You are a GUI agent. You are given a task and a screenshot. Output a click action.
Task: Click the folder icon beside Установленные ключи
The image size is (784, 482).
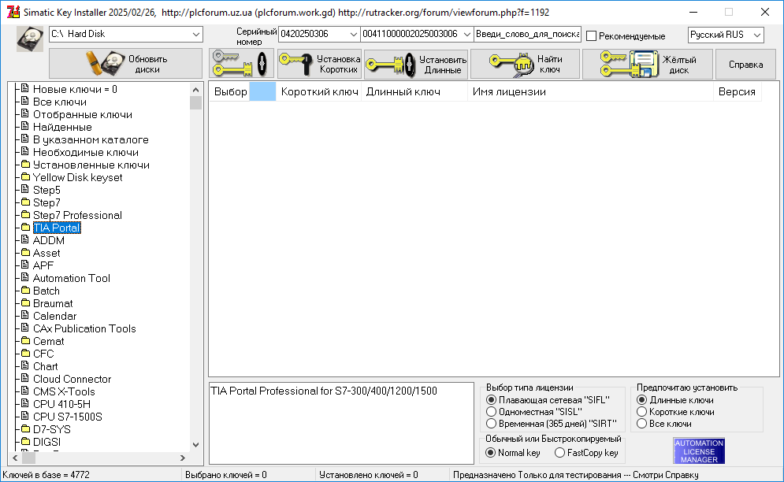pos(25,165)
